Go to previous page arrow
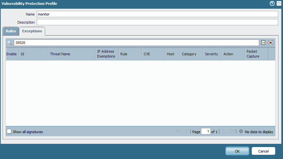This screenshot has height=159, width=283. click(186, 131)
